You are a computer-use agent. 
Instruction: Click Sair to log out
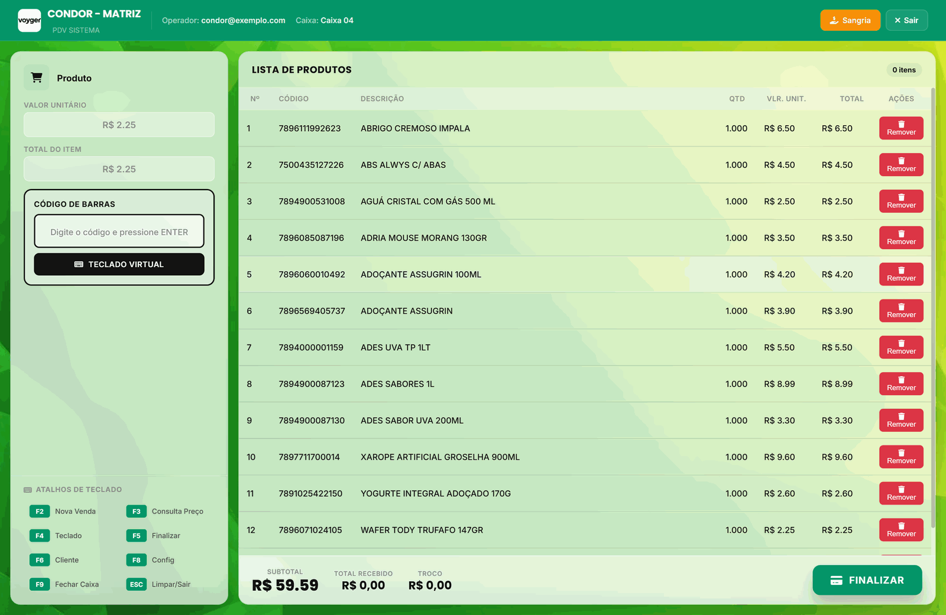[906, 20]
